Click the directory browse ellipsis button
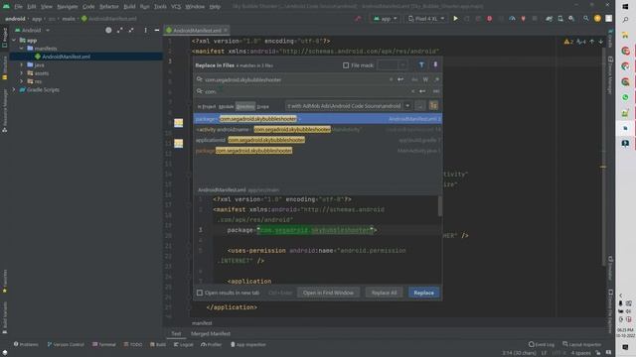 coord(420,106)
